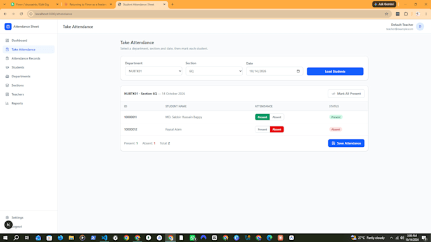Select the Student Attendance Sheet tab
Image resolution: width=431 pixels, height=242 pixels.
[139, 4]
